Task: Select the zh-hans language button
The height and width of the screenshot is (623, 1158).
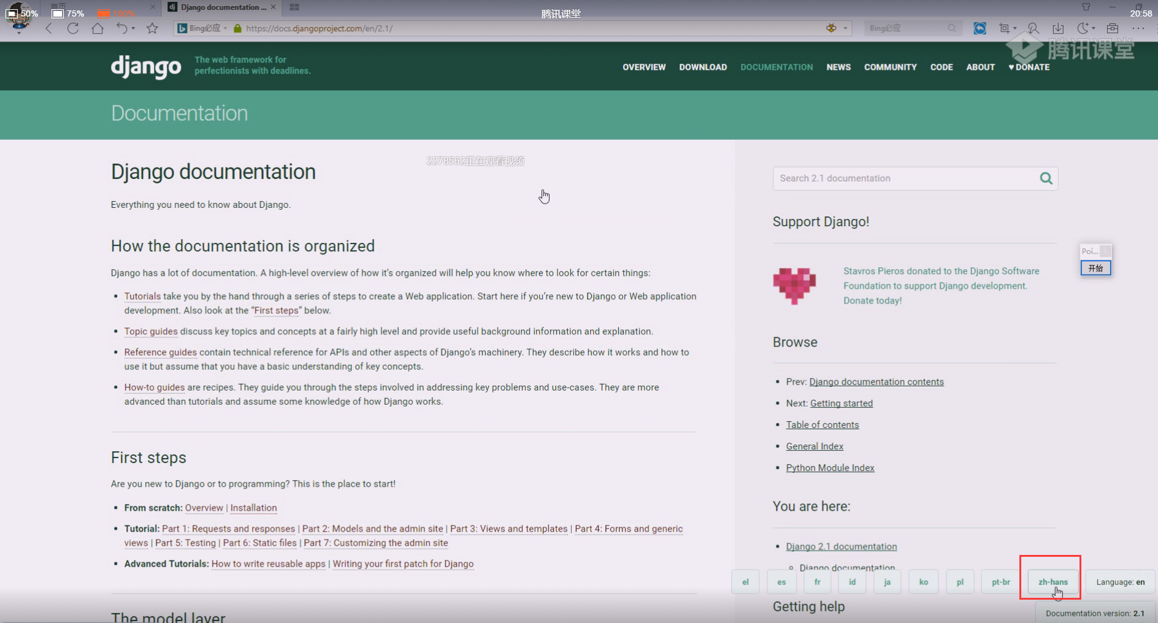Action: (1053, 582)
